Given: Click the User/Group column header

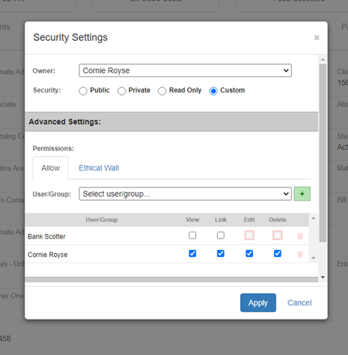Looking at the screenshot, I should 102,220.
